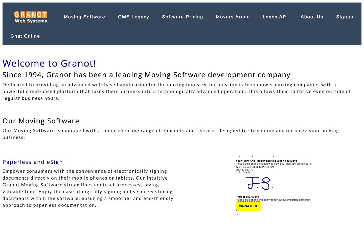
Task: Click the Signup link
Action: 345,17
